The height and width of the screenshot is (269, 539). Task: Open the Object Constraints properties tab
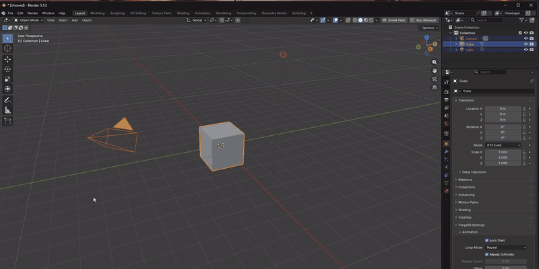pyautogui.click(x=446, y=176)
